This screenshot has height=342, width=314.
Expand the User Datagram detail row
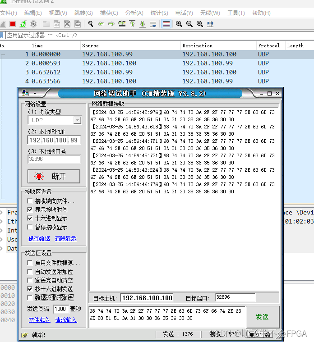1,239
